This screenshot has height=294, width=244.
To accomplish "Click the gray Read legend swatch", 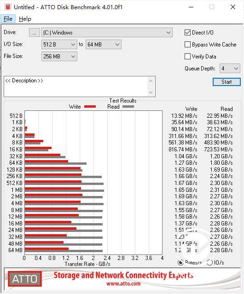I will (128, 106).
